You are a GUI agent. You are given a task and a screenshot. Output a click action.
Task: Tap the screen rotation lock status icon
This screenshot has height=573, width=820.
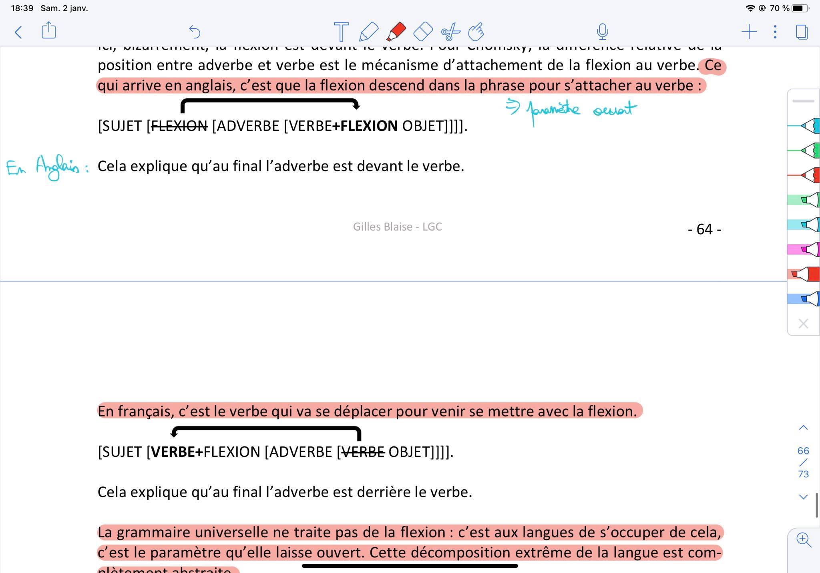(x=762, y=8)
